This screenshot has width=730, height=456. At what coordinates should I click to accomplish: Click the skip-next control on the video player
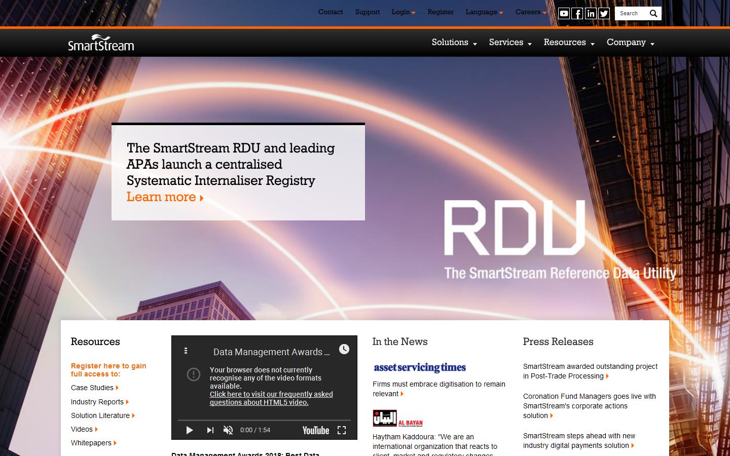[210, 430]
